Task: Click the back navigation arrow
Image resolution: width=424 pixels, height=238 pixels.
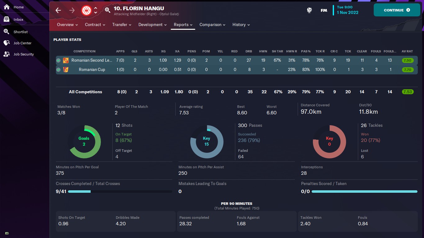Action: pos(58,10)
